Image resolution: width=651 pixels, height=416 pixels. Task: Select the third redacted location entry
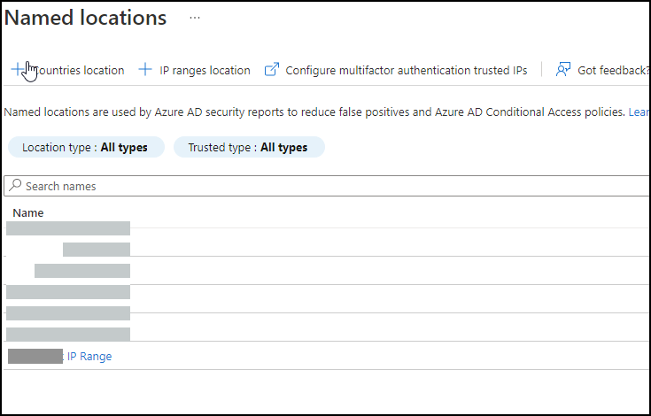coord(82,271)
